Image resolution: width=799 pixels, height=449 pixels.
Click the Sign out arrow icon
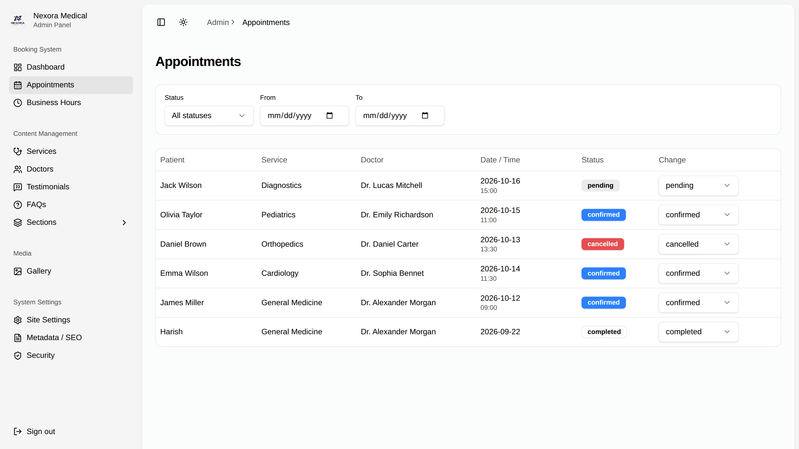(x=18, y=431)
